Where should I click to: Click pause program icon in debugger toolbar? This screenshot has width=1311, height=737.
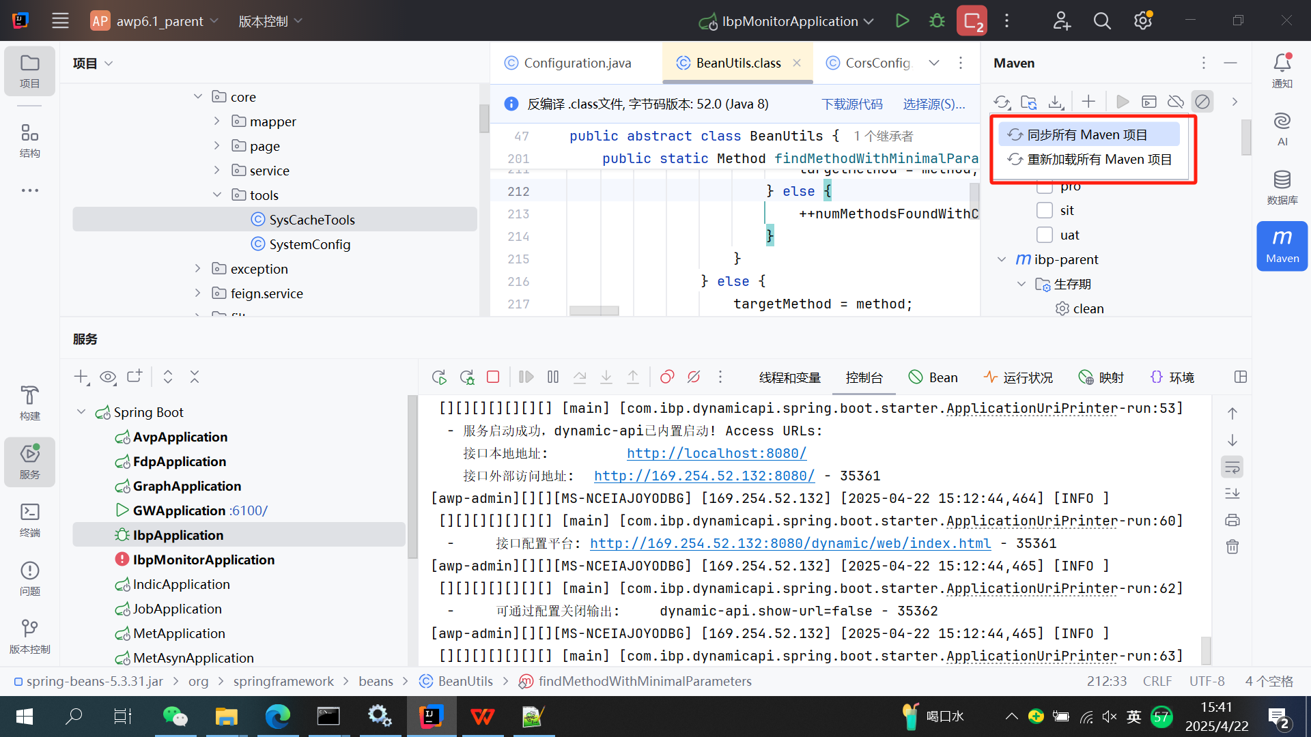point(553,377)
